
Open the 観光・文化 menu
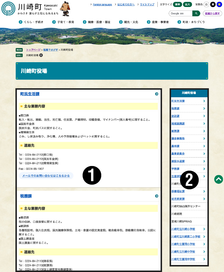pos(129,22)
